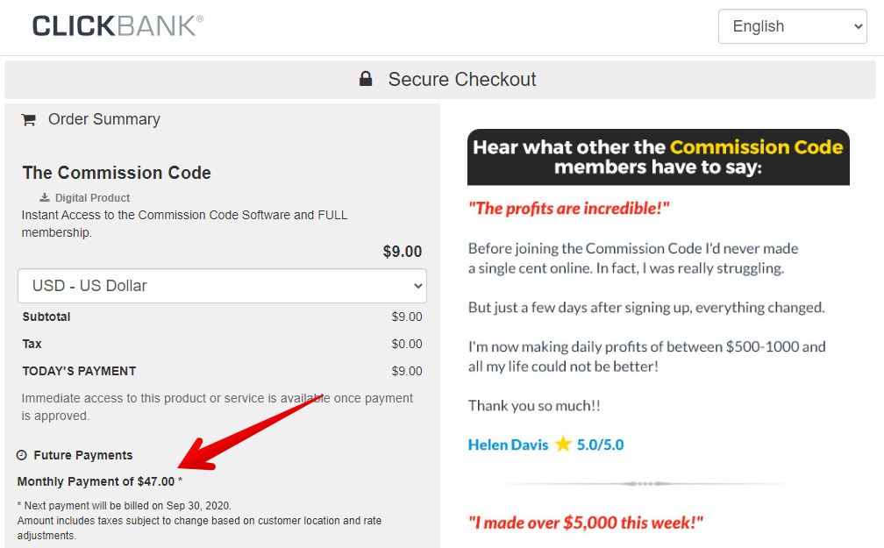Viewport: 884px width, 548px height.
Task: Open the English language dropdown
Action: 792,26
